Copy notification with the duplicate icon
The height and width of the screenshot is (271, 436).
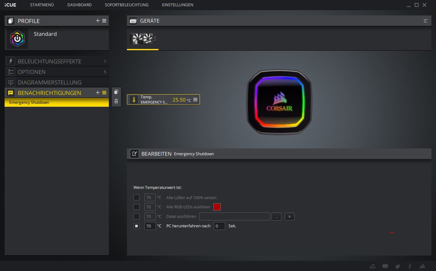(116, 92)
